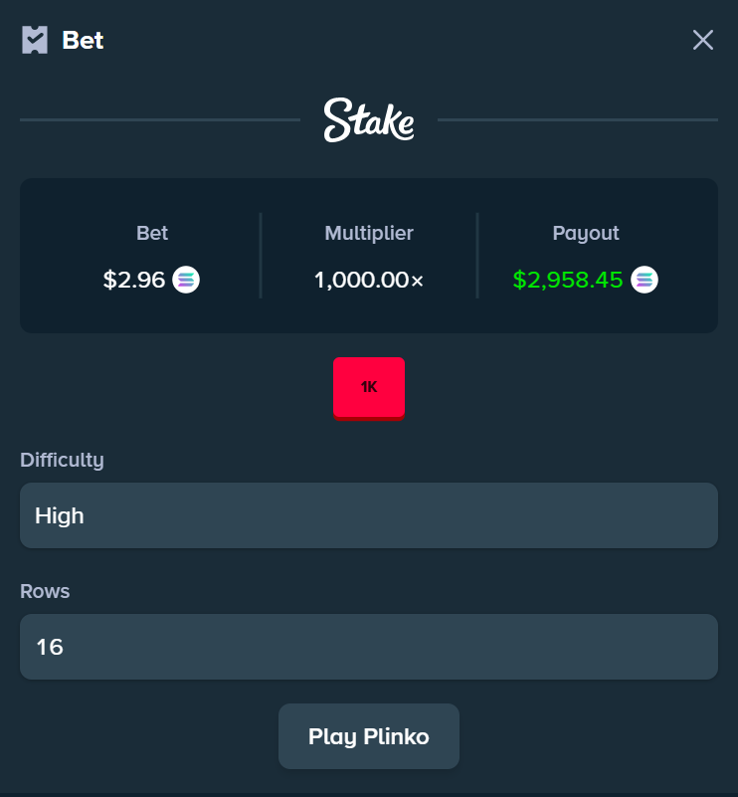This screenshot has height=797, width=738.
Task: Click the Rows label
Action: (45, 591)
